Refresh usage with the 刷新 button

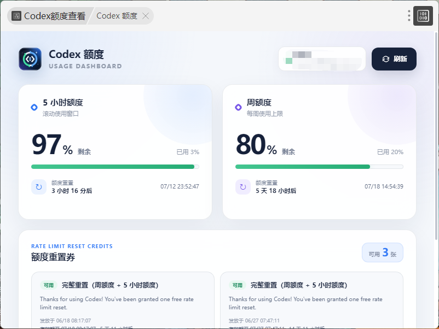coord(394,59)
